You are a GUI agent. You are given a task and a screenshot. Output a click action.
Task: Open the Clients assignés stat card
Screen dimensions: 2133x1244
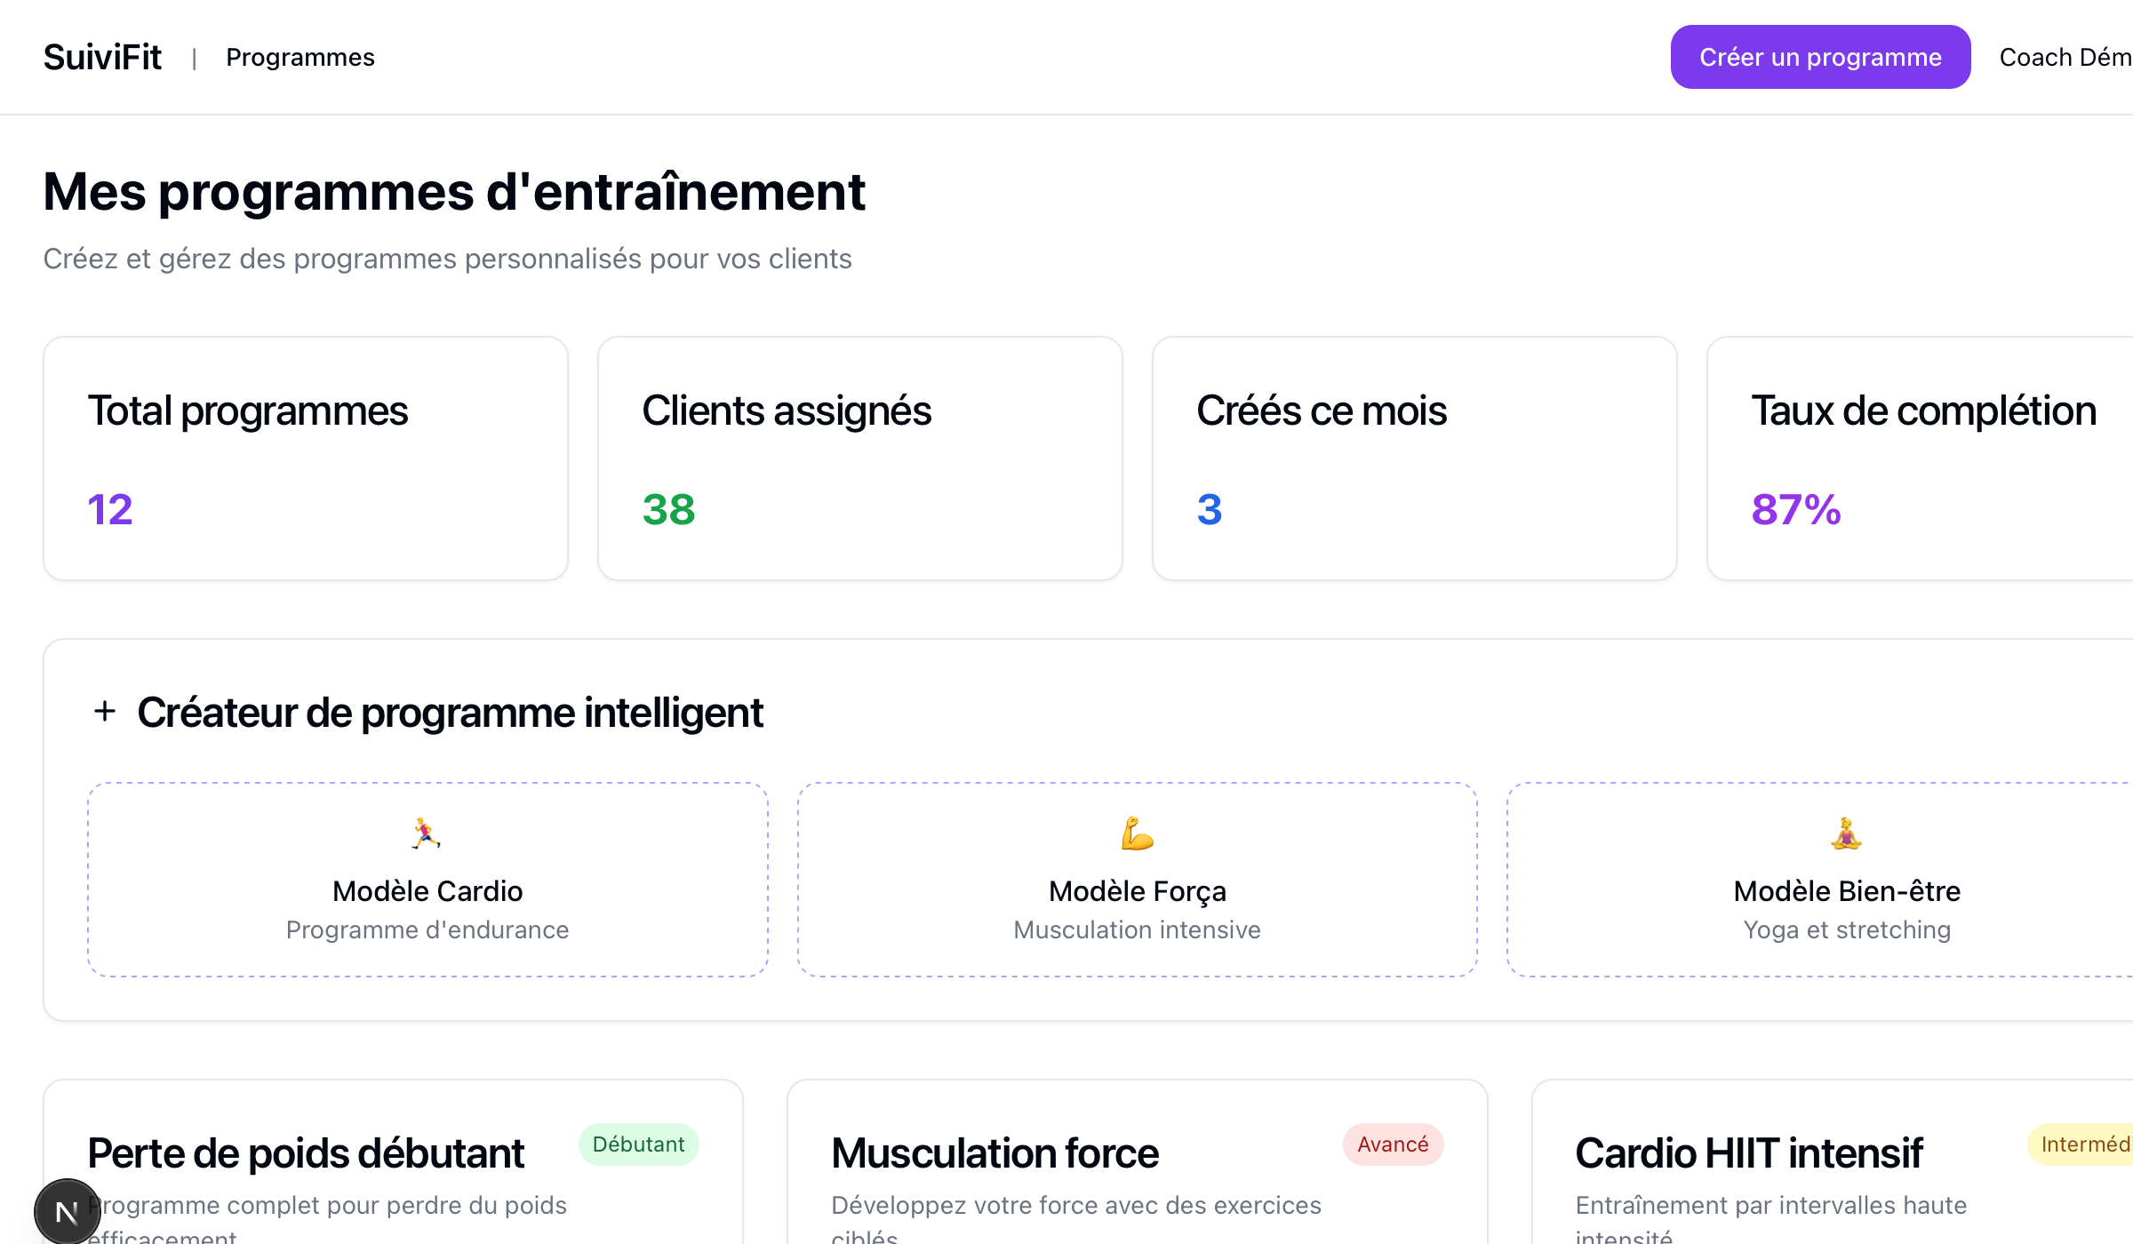tap(860, 459)
